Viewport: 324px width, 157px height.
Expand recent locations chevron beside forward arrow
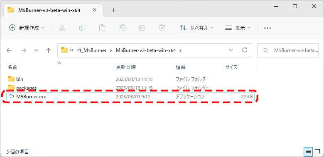[37, 50]
